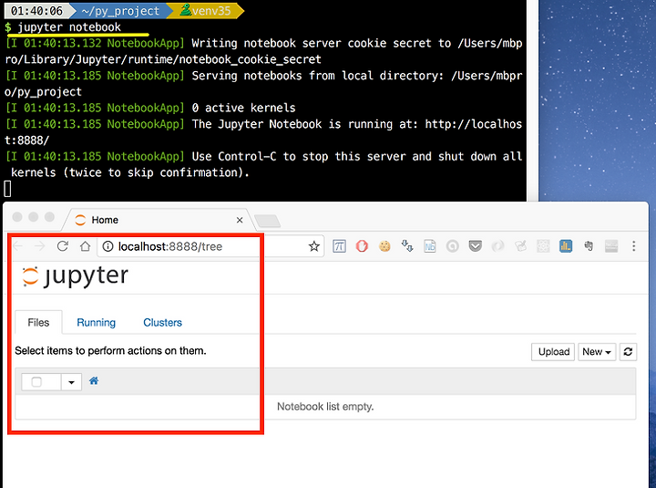Reload the localhost page
Image resolution: width=656 pixels, height=488 pixels.
63,246
